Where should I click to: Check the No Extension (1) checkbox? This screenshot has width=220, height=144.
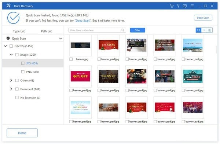[17, 97]
